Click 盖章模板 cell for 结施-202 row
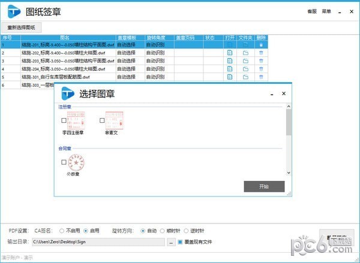 pos(130,53)
